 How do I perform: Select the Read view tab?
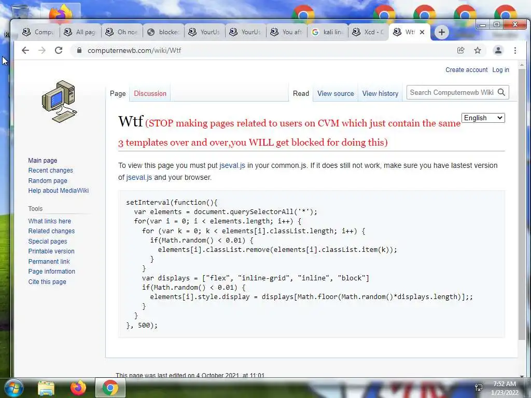(301, 93)
